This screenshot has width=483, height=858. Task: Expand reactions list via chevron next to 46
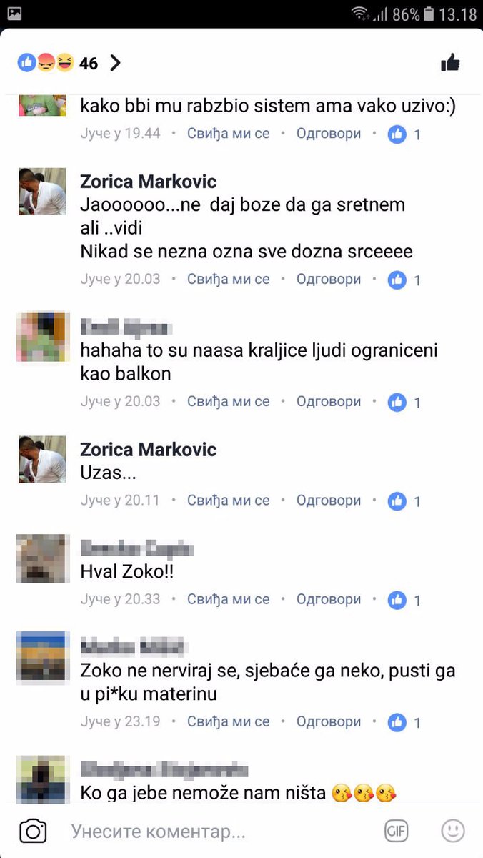coord(115,63)
